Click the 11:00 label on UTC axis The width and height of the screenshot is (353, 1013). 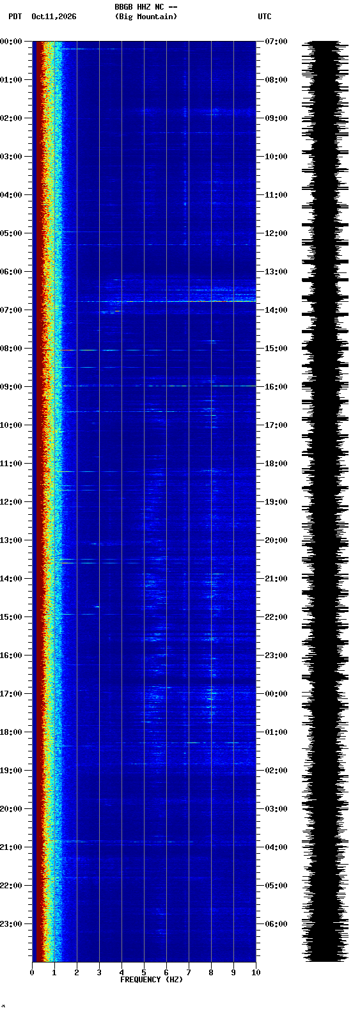click(276, 195)
